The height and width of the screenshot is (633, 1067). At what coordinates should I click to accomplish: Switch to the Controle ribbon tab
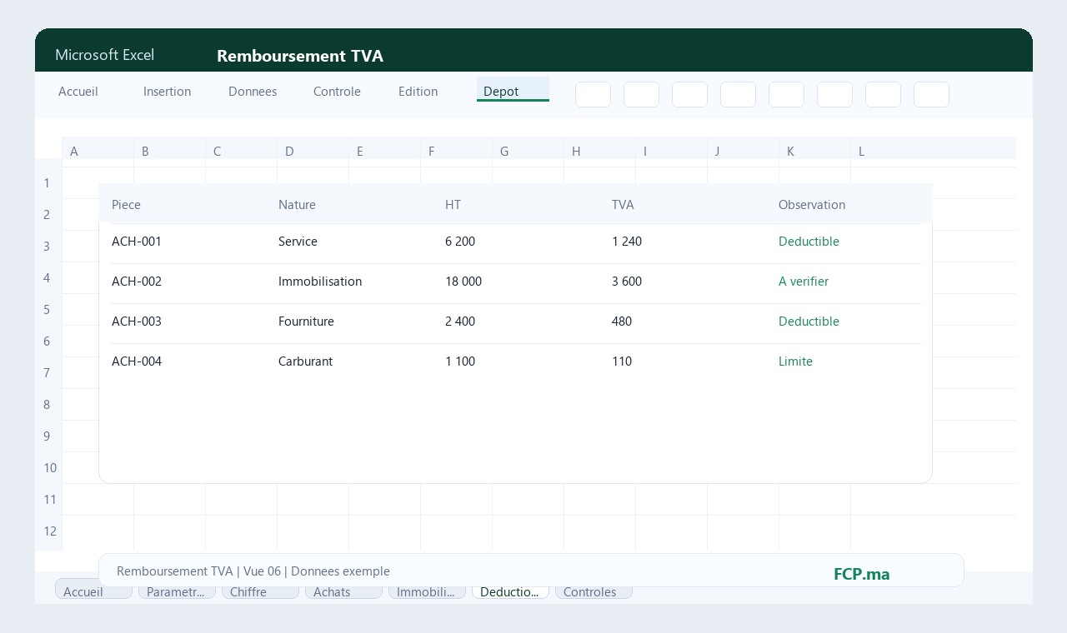coord(337,92)
